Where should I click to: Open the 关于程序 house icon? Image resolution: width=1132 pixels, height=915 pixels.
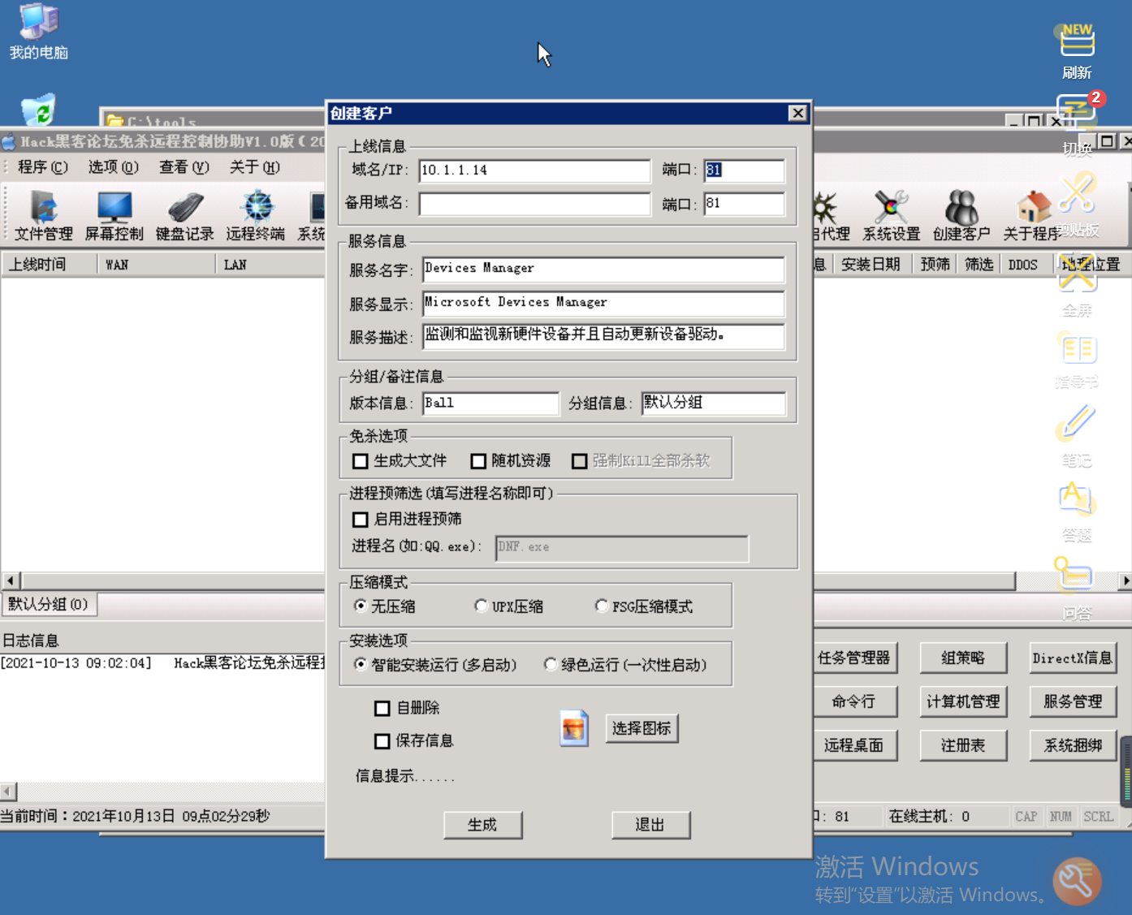(1032, 216)
